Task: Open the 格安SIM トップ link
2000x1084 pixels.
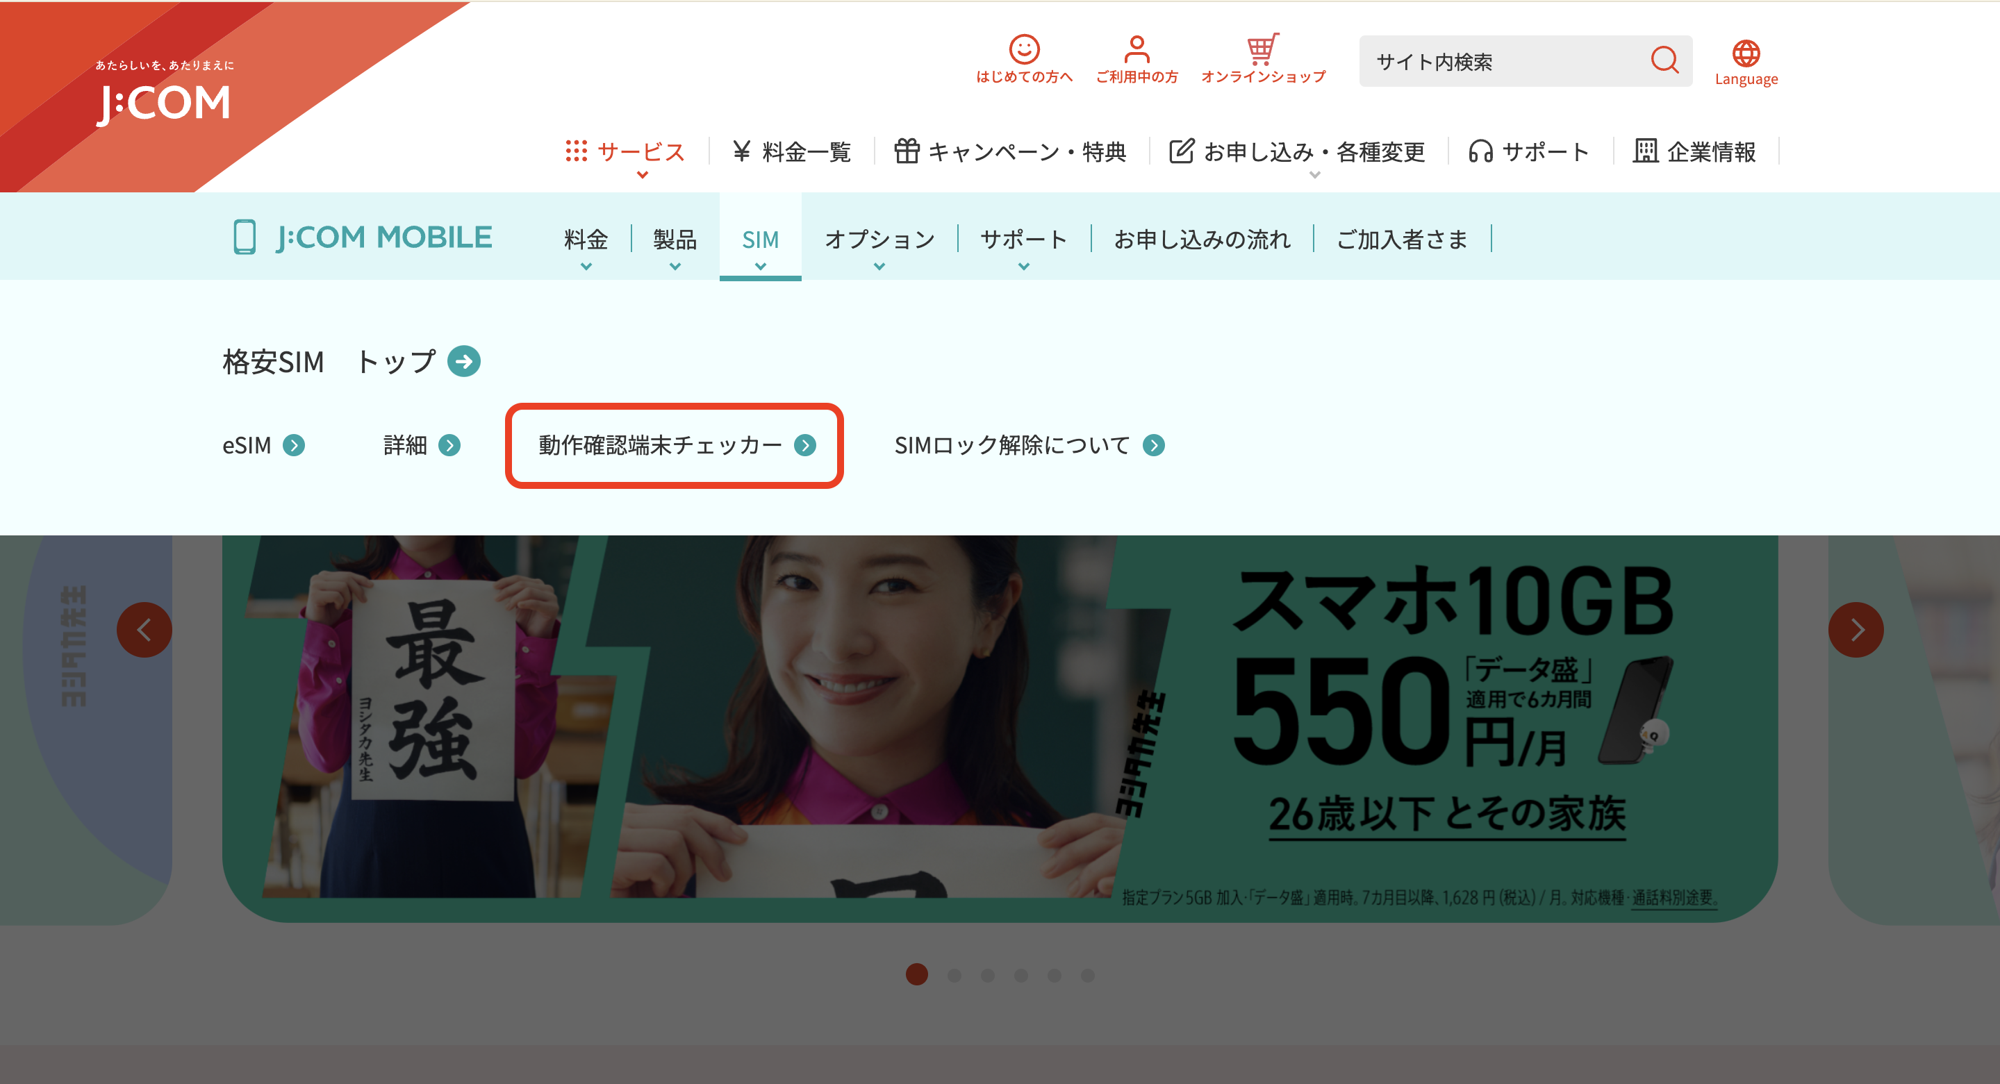Action: tap(352, 362)
